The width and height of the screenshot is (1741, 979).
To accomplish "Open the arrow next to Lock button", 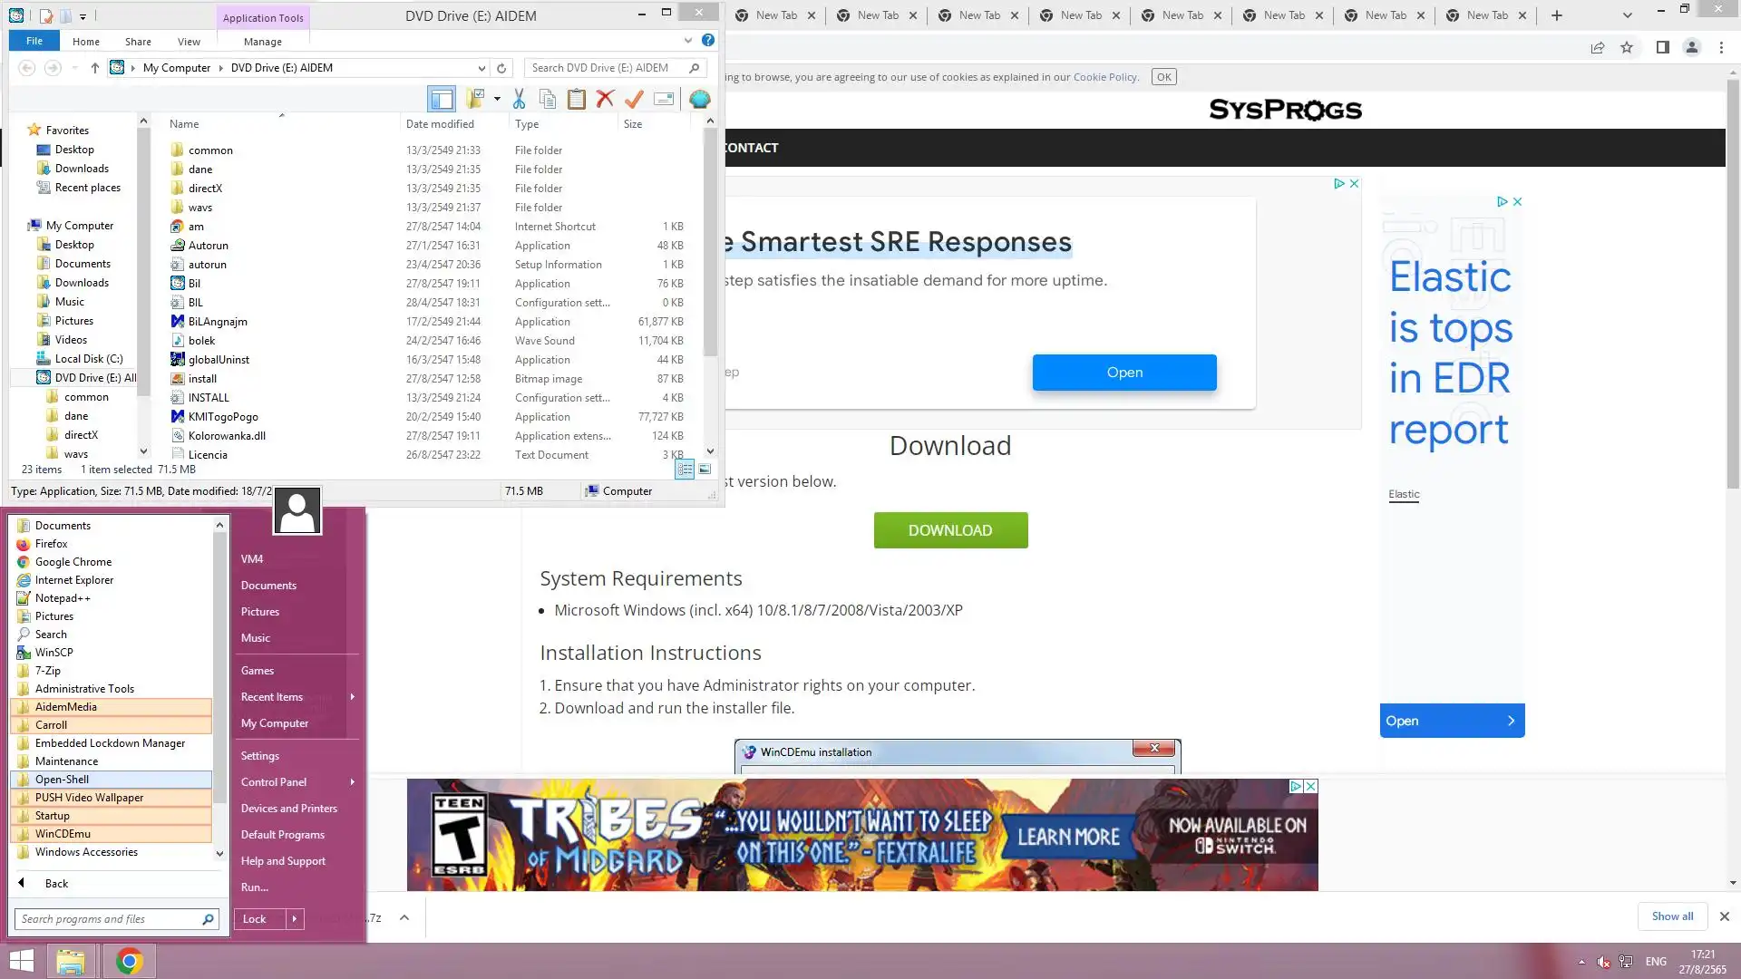I will [x=294, y=918].
